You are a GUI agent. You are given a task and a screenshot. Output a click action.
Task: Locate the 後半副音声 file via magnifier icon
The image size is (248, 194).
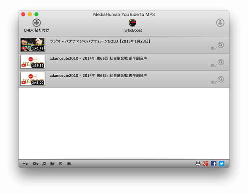221,79
